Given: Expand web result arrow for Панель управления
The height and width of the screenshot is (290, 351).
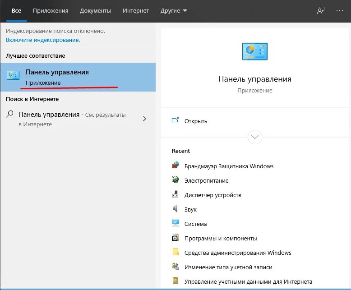Looking at the screenshot, I should pos(144,119).
